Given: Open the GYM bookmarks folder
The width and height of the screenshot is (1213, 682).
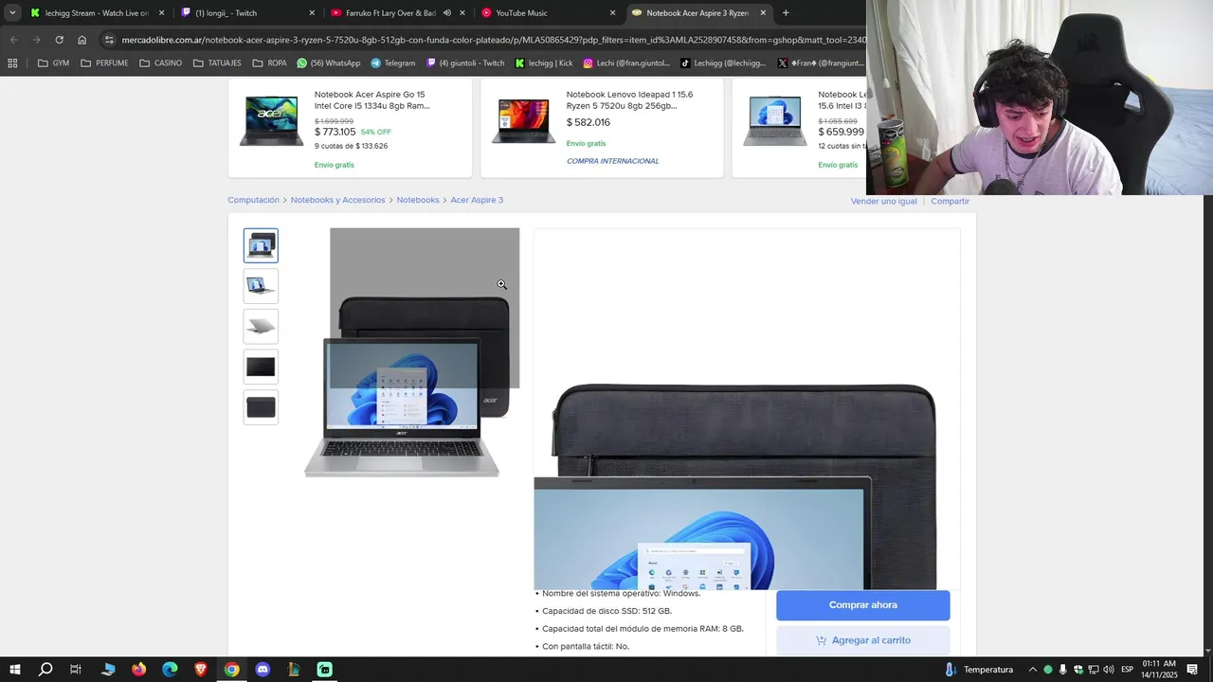Looking at the screenshot, I should click(x=53, y=63).
